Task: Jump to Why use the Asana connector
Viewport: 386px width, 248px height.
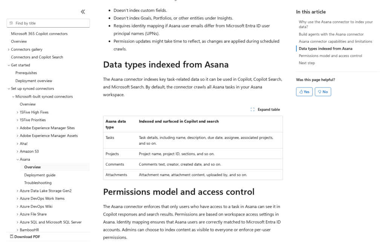Action: click(335, 24)
